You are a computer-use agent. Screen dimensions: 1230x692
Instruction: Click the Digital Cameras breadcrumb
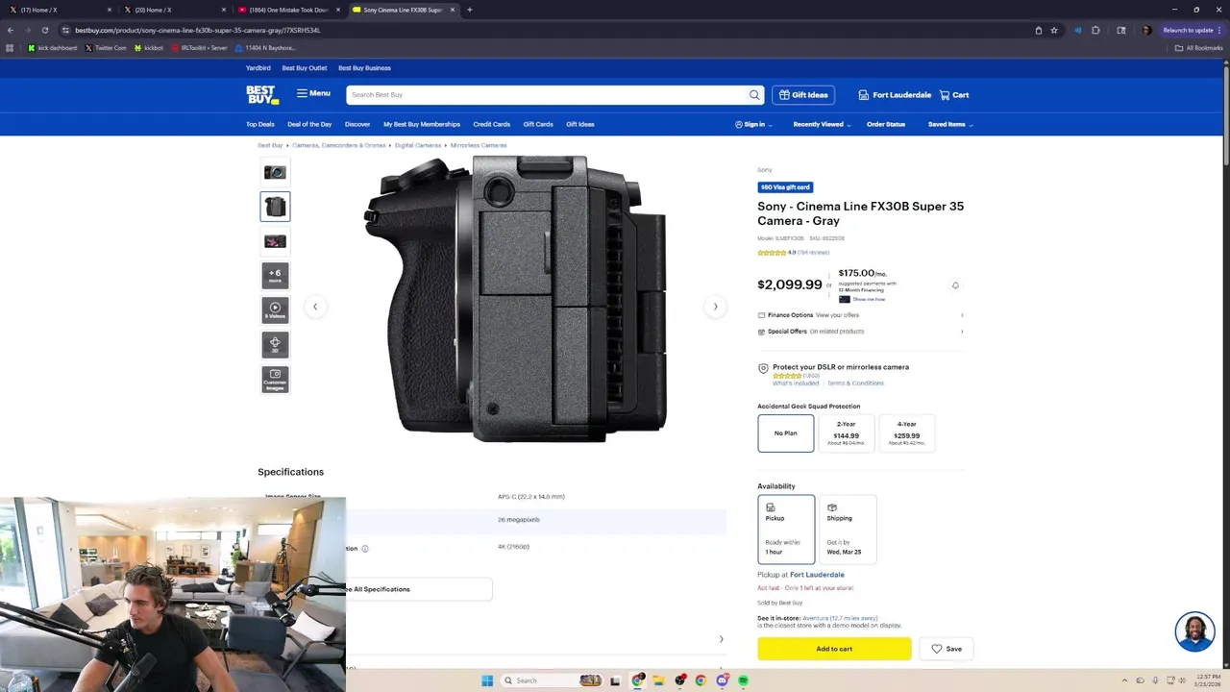click(418, 145)
